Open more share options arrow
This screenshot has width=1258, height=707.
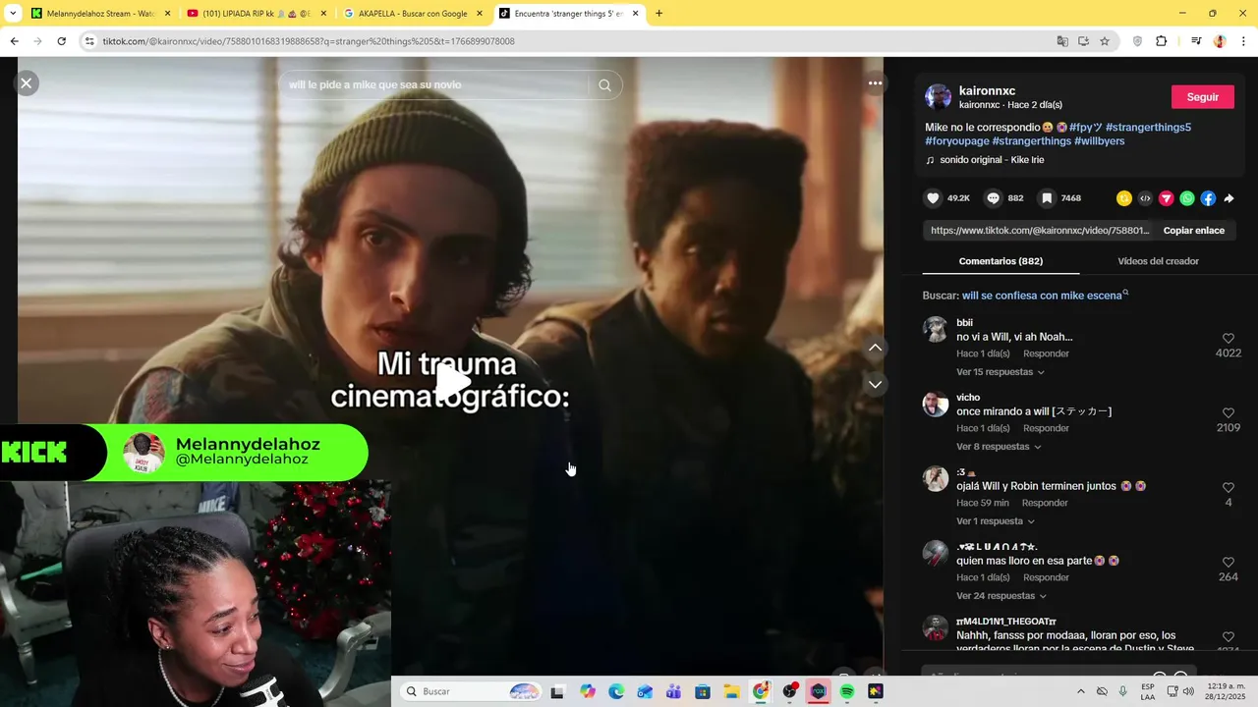pyautogui.click(x=1229, y=198)
